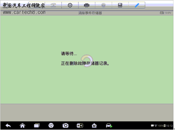
Task: Check the VCI connection car icon
Action: click(109, 126)
